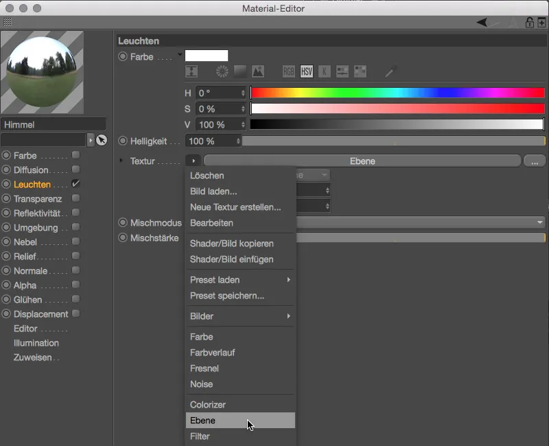Click the white Farbe color swatch
Viewport: 549px width, 446px height.
click(207, 56)
